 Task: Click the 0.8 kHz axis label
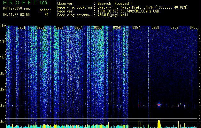3,90
